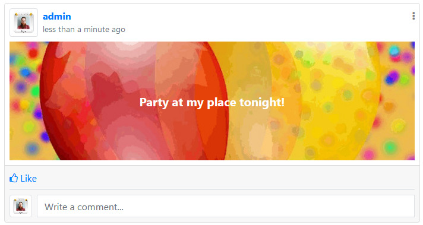Select the "Party at my place tonight!" text
This screenshot has width=423, height=225.
(x=212, y=102)
